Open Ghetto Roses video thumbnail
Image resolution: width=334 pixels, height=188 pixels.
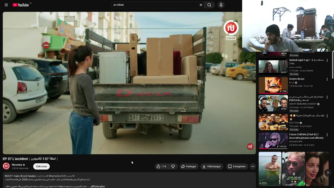tap(273, 85)
